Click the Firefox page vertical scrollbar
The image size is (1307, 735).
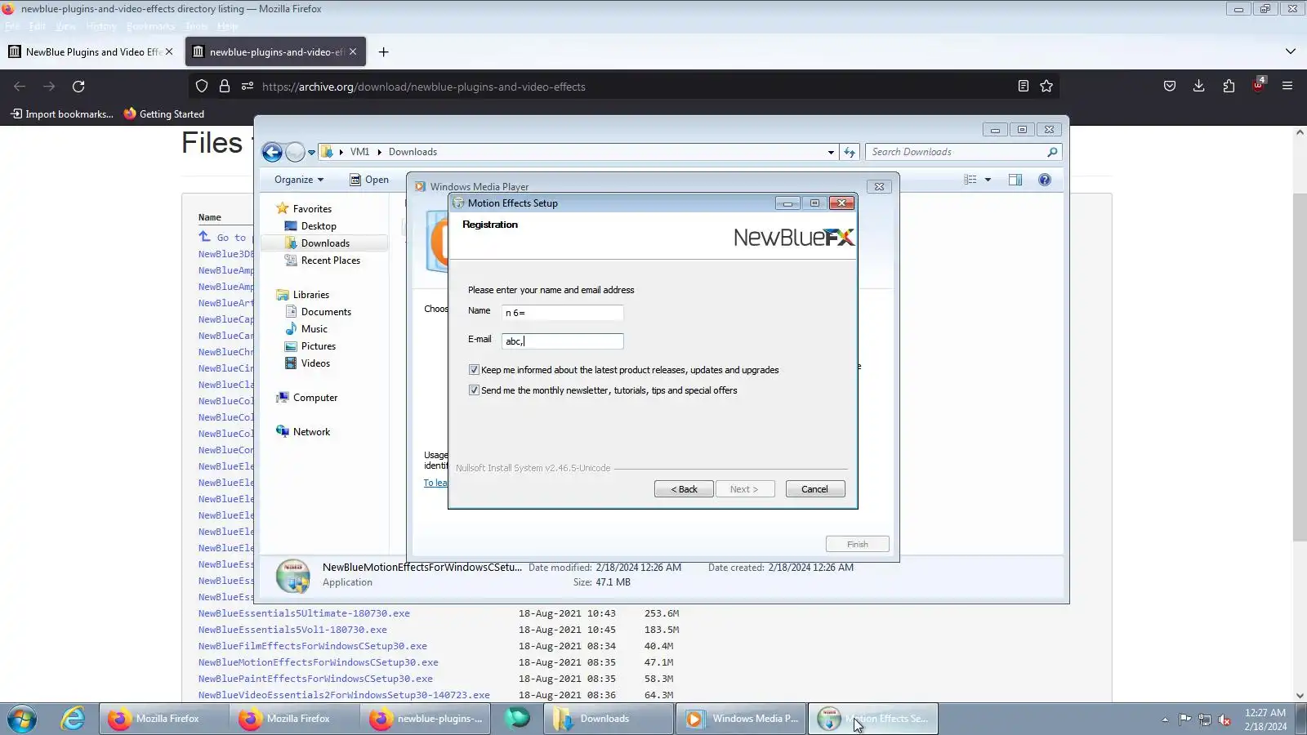point(1300,367)
